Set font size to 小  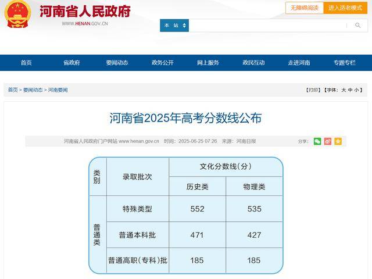(356, 90)
